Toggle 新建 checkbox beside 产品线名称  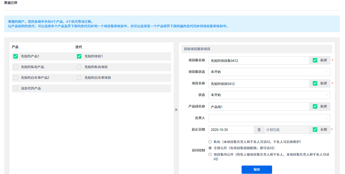[x=315, y=106]
